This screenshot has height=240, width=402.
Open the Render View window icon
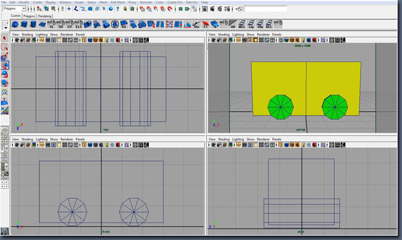(205, 9)
